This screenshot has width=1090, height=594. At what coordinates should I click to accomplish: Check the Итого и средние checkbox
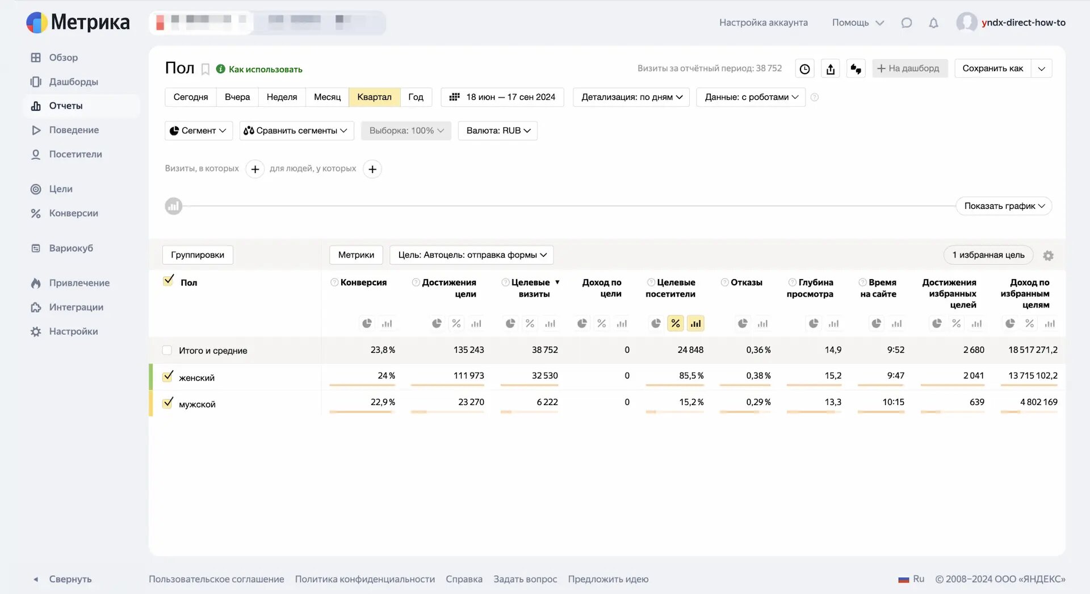pos(167,351)
